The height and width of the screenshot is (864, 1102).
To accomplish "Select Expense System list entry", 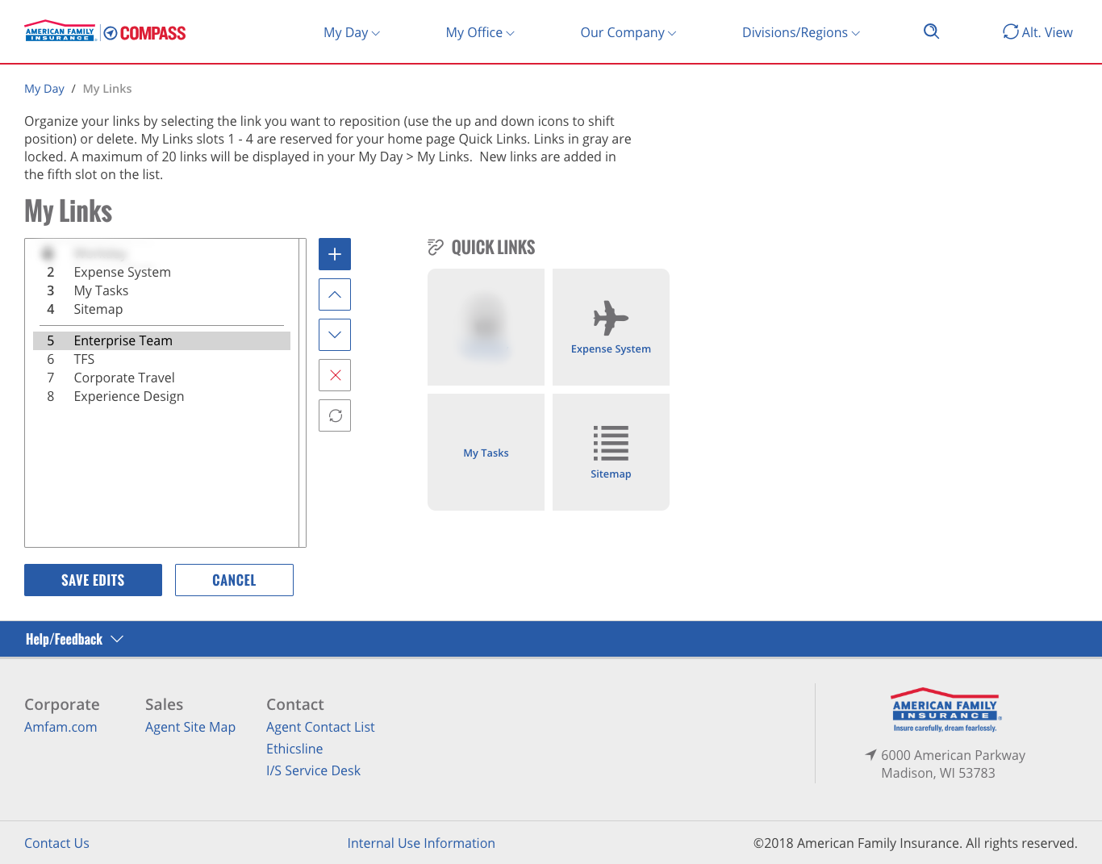I will [x=161, y=272].
